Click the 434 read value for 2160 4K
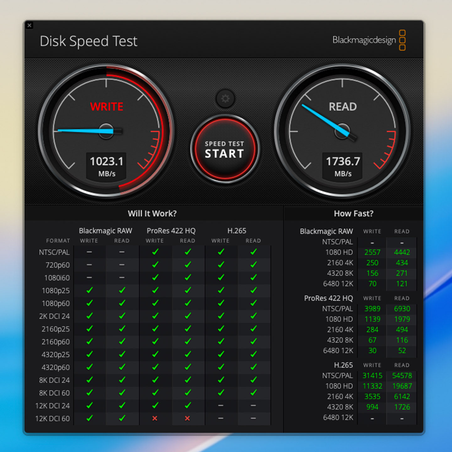The width and height of the screenshot is (452, 452). coord(402,263)
